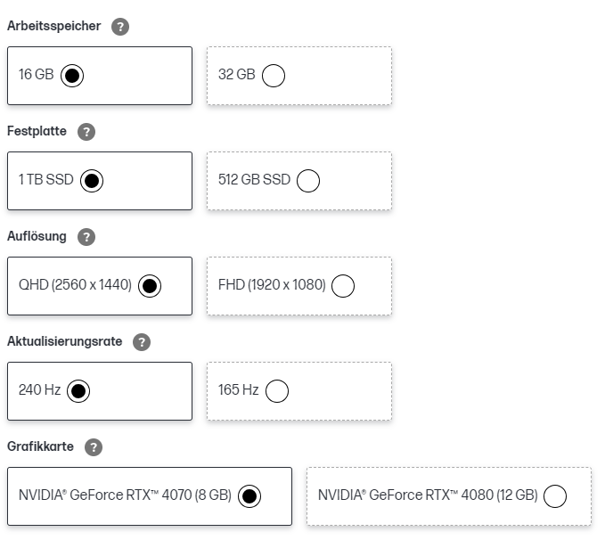Pick the 165 Hz refresh rate radio
Image resolution: width=605 pixels, height=540 pixels.
point(277,391)
